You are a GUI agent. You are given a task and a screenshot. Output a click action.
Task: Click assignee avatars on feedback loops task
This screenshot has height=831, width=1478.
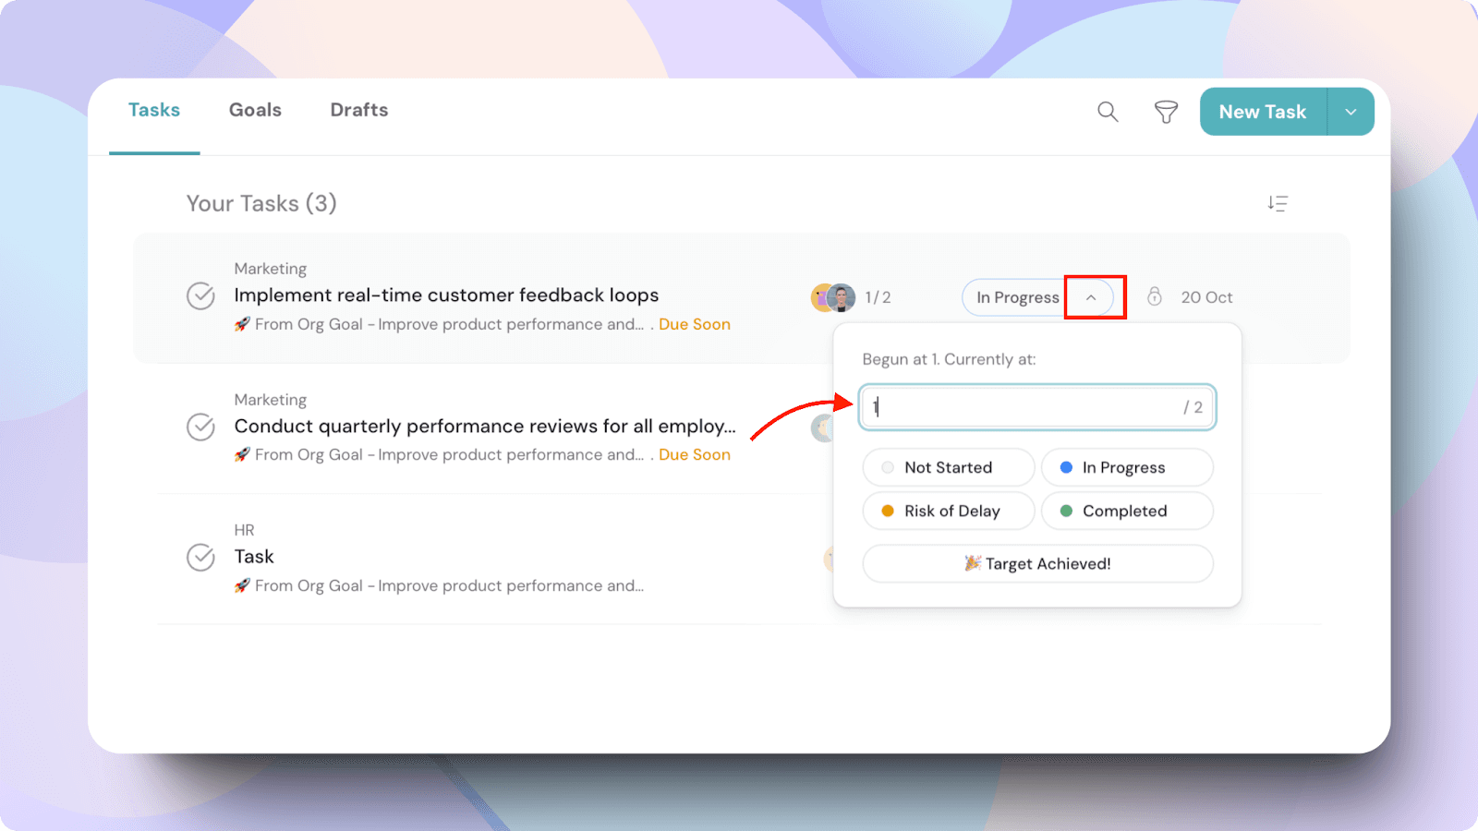(x=833, y=297)
